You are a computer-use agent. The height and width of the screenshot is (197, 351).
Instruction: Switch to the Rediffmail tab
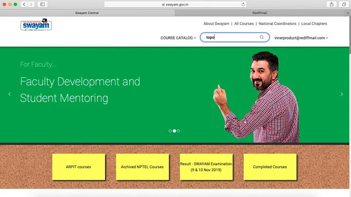pos(260,13)
